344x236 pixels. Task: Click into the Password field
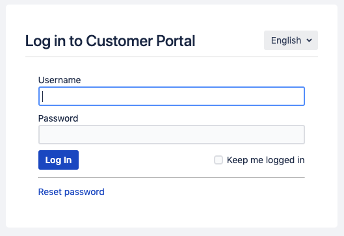click(172, 135)
